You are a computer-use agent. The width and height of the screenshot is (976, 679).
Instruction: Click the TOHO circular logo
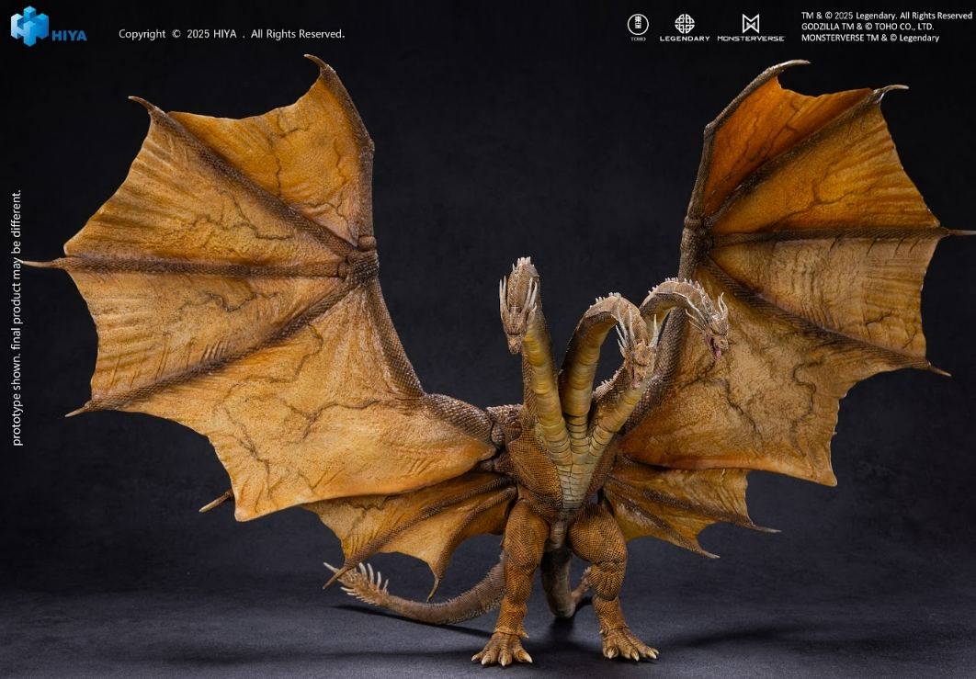click(x=638, y=25)
